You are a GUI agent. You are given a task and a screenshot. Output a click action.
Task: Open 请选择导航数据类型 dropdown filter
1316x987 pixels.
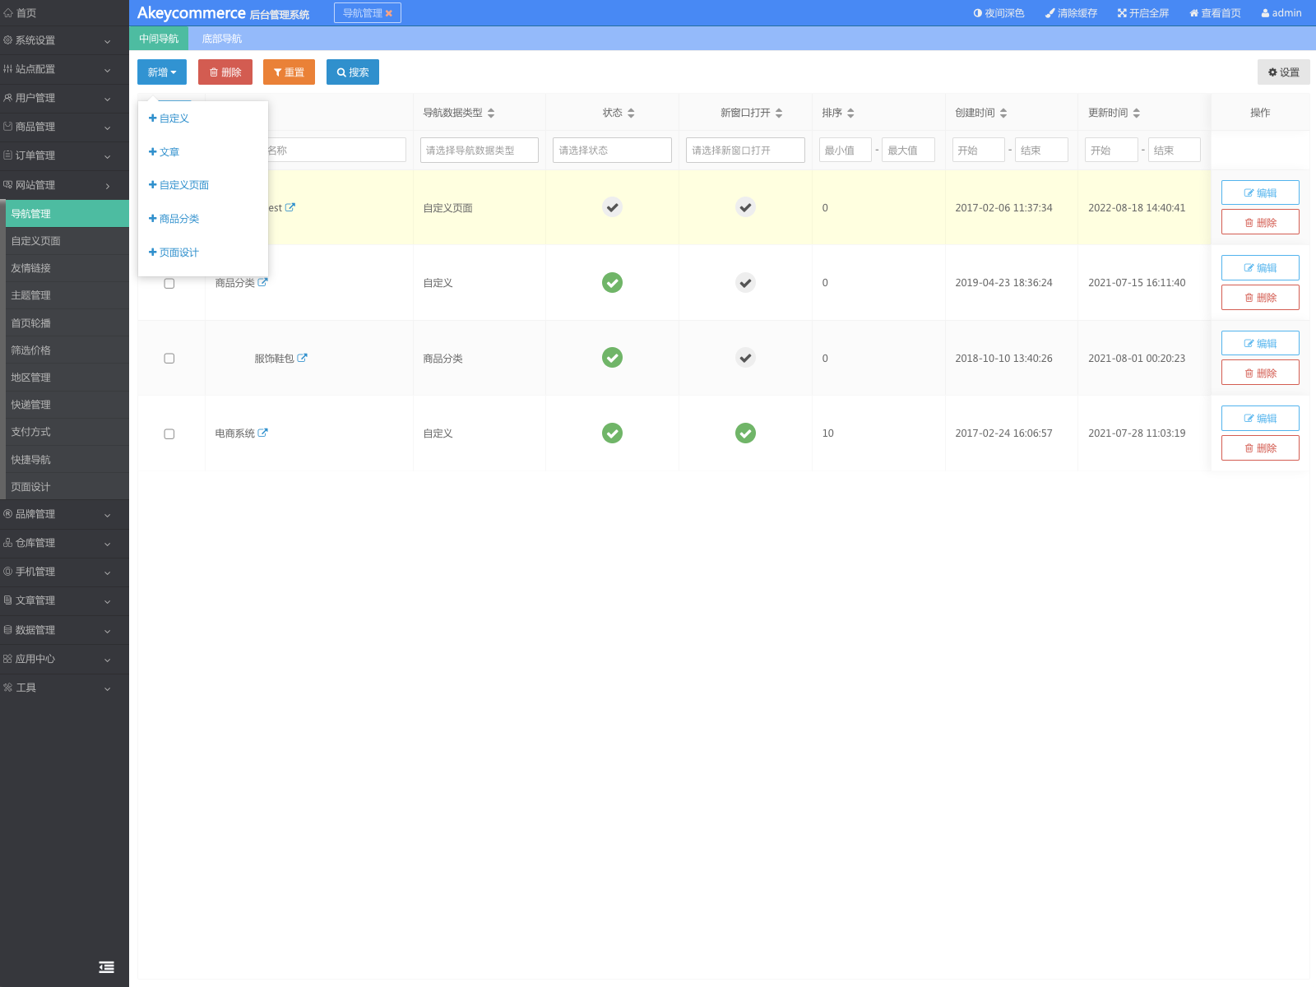pos(480,150)
